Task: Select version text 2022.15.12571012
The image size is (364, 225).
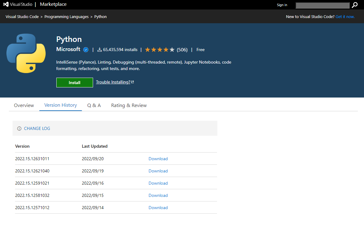Action: [32, 208]
